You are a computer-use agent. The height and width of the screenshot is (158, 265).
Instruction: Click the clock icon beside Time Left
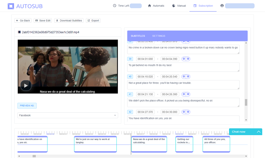coord(114,6)
